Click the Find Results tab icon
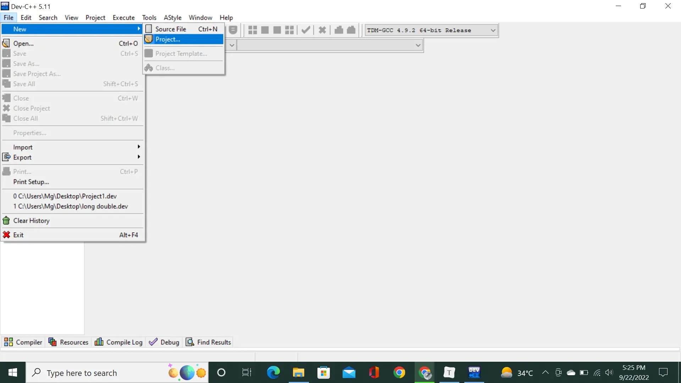681x383 pixels. (190, 342)
